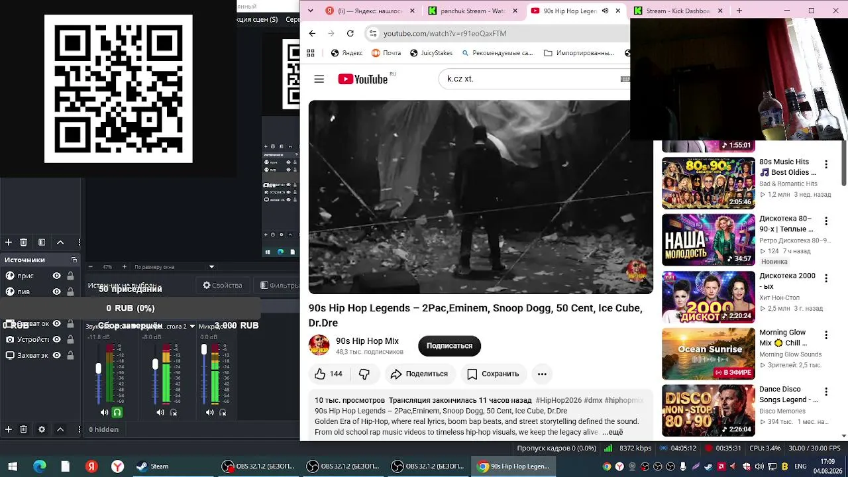Viewport: 848px width, 477px height.
Task: Open the 90s Hip Hop Mix channel link
Action: (x=367, y=341)
